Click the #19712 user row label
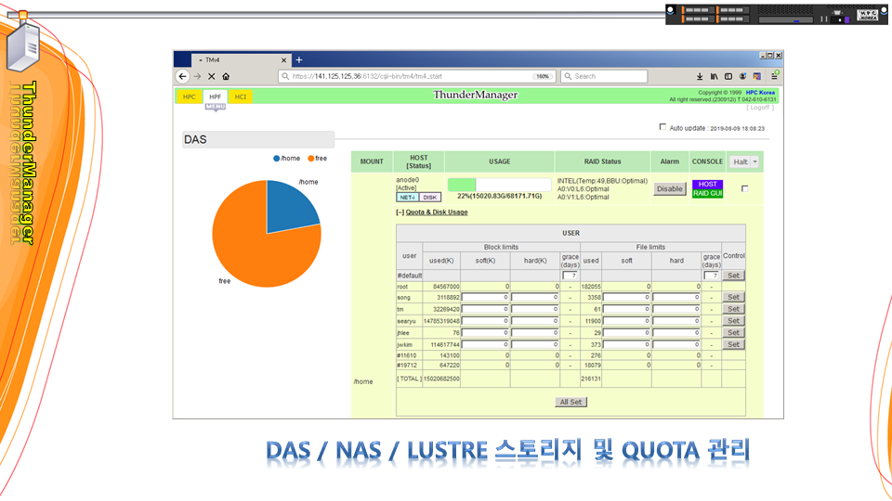The height and width of the screenshot is (501, 892). click(x=407, y=366)
